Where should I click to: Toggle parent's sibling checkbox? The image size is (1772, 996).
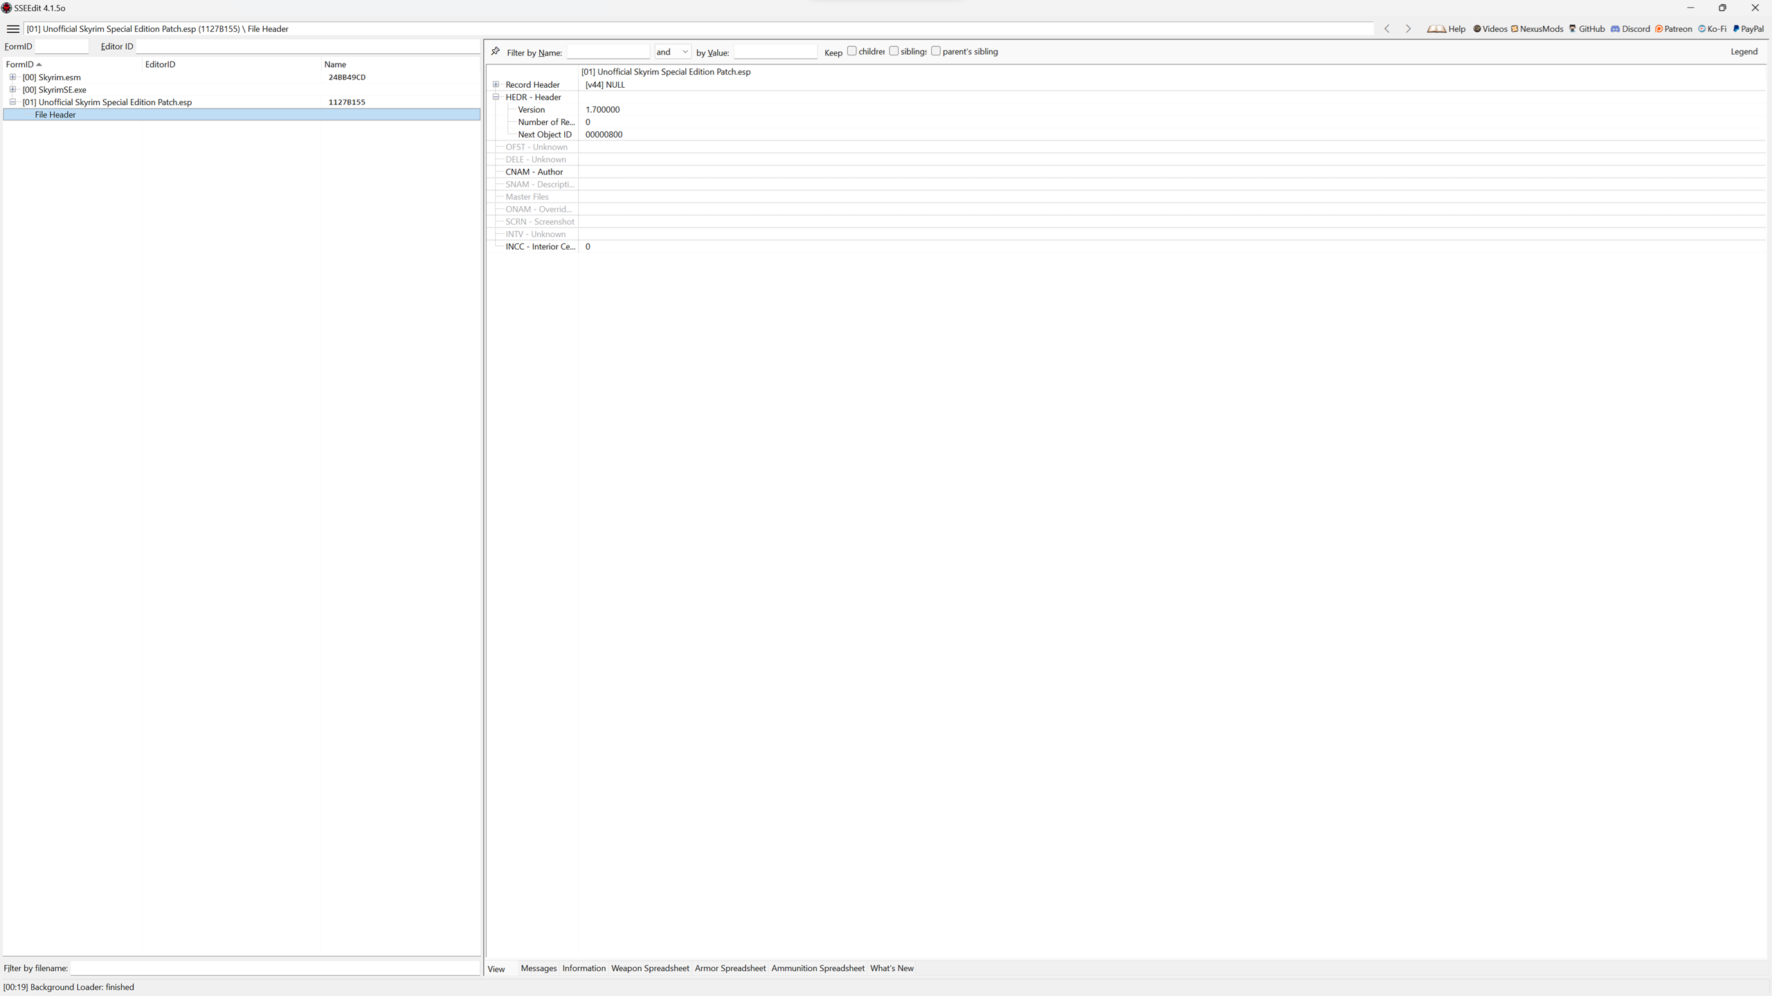click(936, 51)
